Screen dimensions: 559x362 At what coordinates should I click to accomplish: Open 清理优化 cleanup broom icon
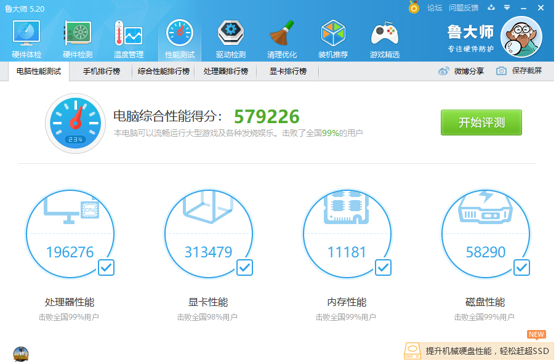[282, 39]
